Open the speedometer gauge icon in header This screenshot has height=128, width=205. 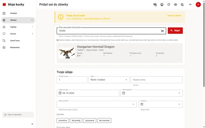click(162, 5)
